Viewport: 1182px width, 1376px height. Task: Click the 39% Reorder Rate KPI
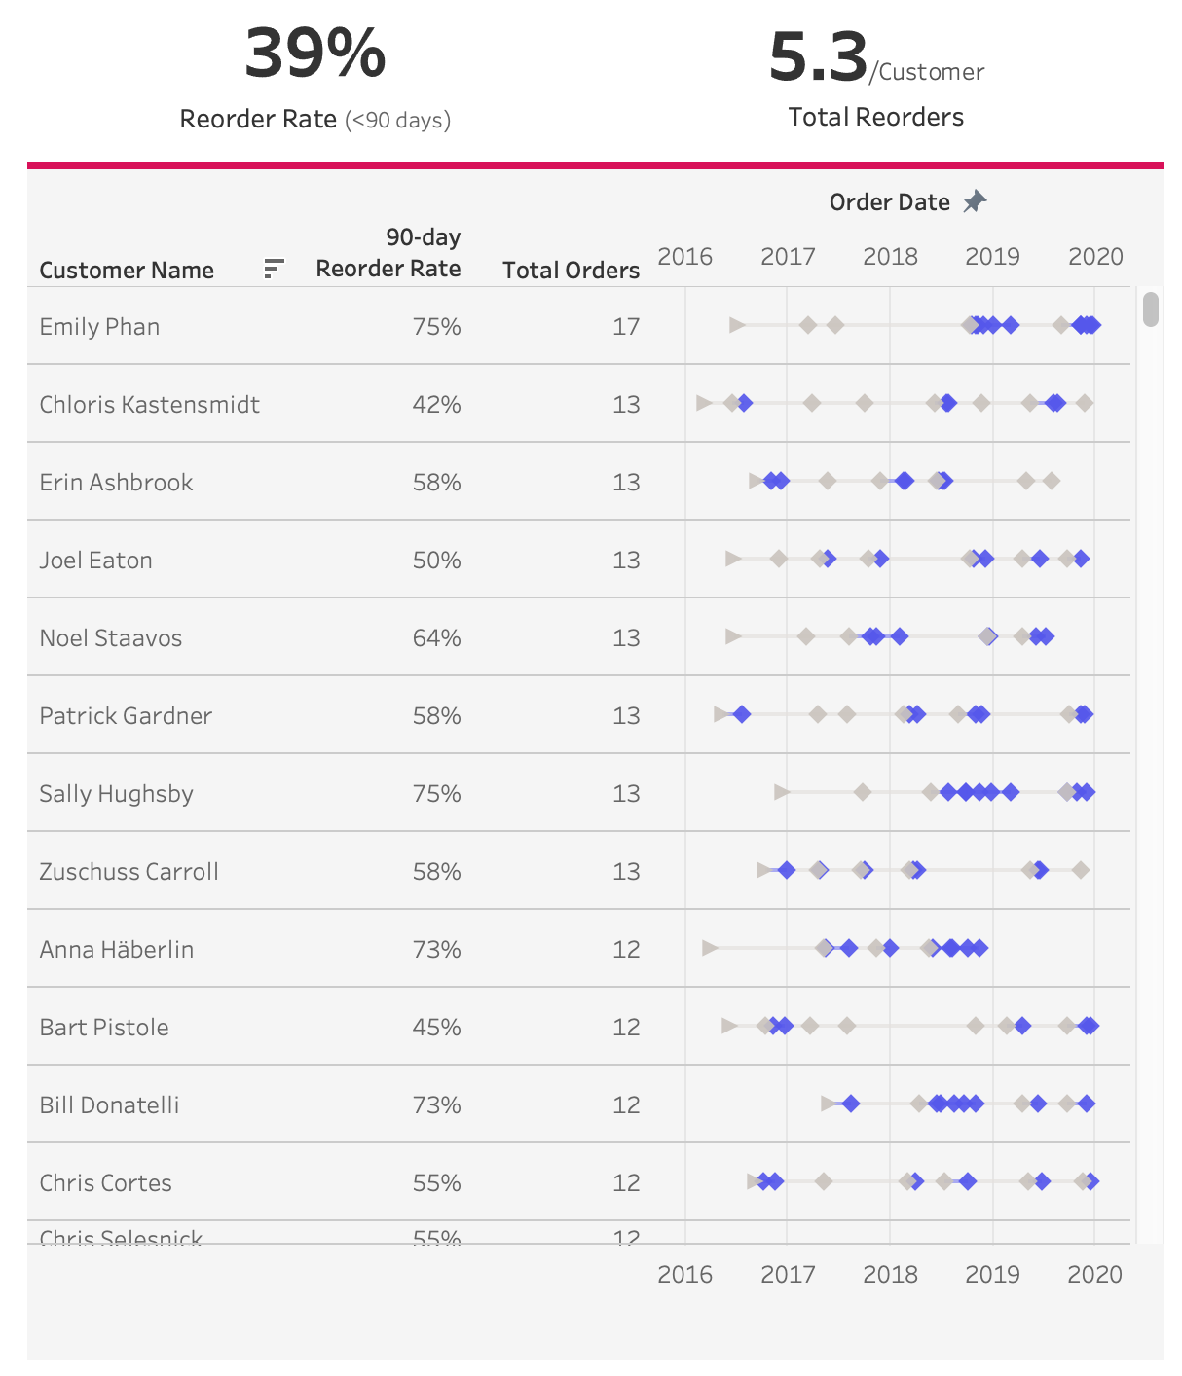tap(314, 54)
